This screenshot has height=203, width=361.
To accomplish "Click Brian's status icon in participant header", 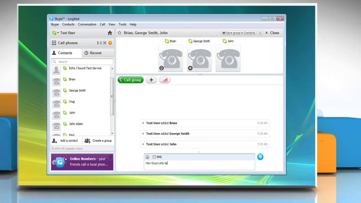I will click(x=167, y=41).
